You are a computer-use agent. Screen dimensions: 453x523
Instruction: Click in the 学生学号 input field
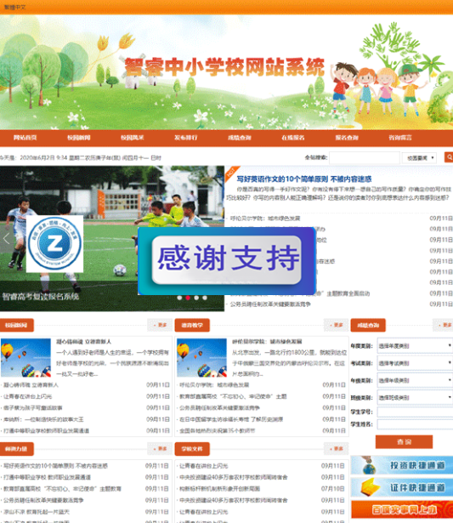tap(415, 412)
